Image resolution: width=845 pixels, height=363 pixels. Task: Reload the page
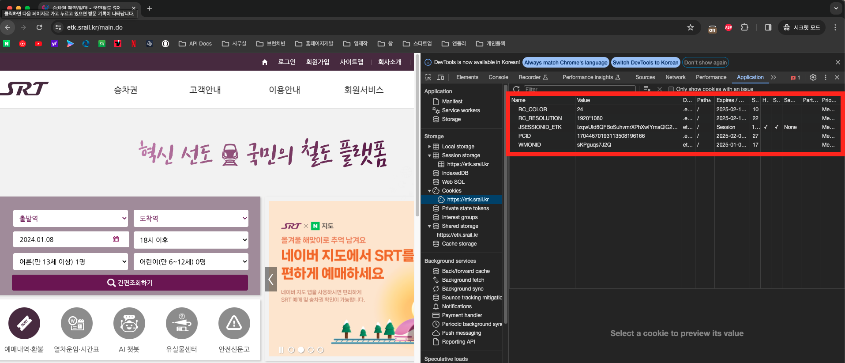click(39, 27)
